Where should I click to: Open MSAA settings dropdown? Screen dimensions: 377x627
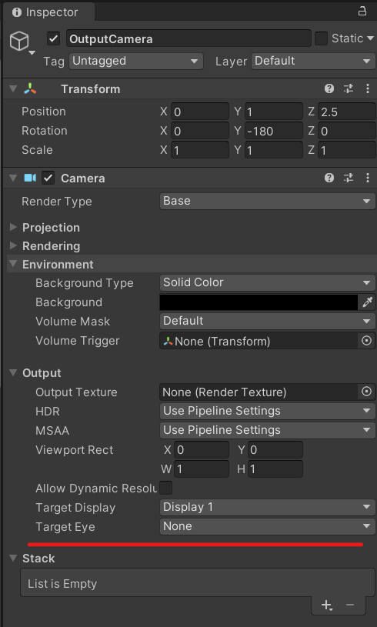point(268,430)
